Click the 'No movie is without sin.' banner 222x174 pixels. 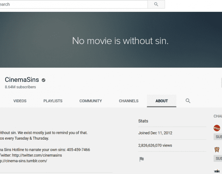coord(111,40)
